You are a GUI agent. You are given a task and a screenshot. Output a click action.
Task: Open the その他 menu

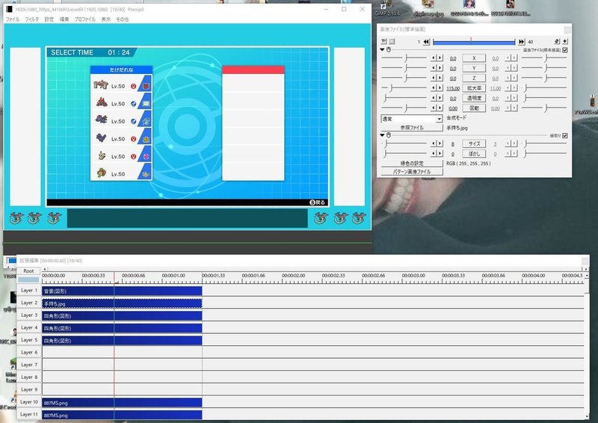[x=123, y=19]
